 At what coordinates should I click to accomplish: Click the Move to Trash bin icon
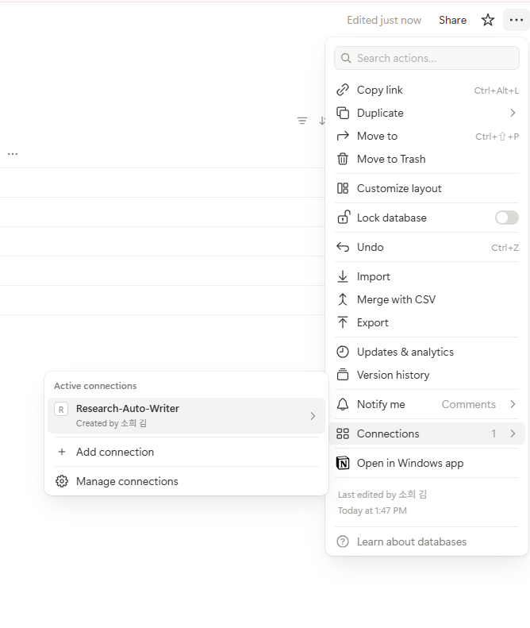343,159
